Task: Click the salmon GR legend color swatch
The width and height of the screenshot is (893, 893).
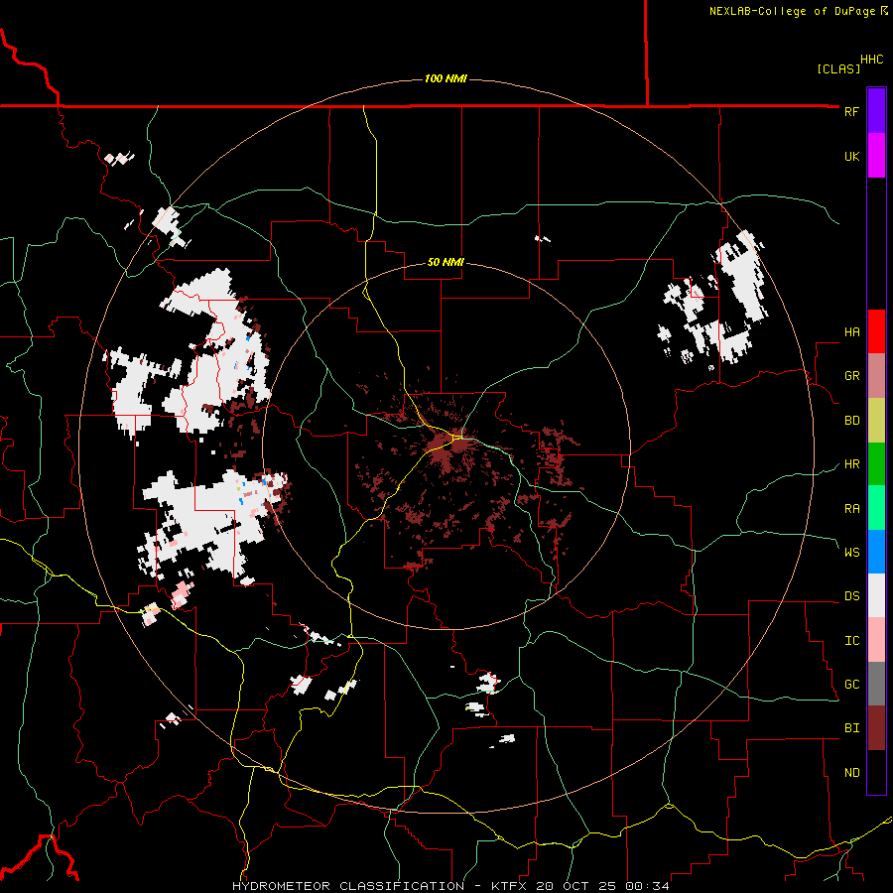Action: tap(876, 376)
